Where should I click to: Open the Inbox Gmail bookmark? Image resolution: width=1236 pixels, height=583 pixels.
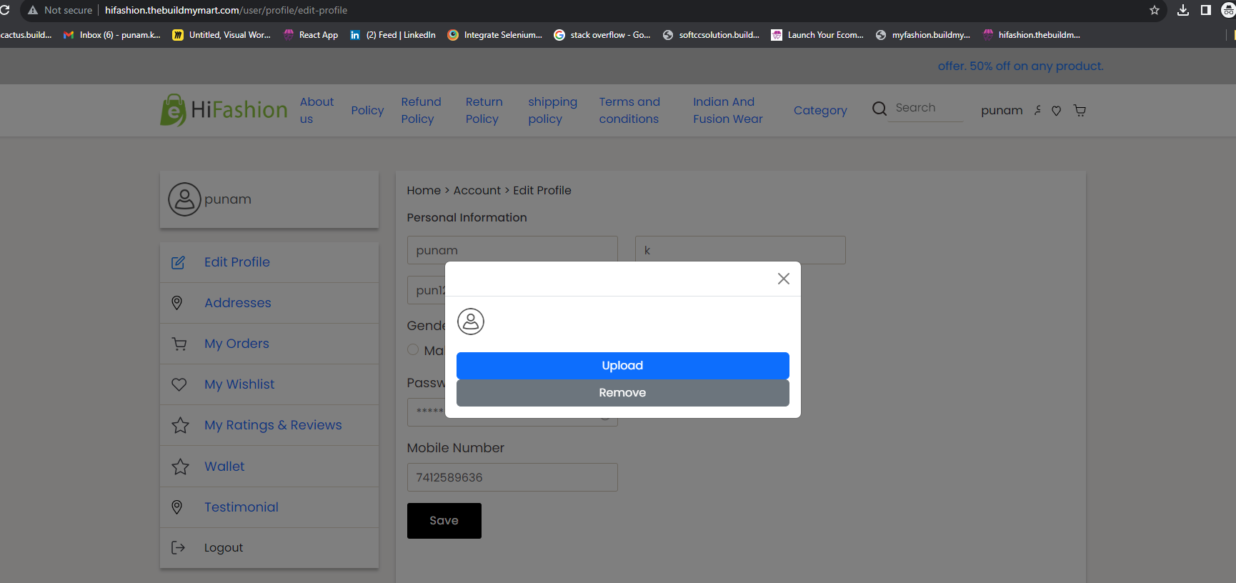[112, 35]
